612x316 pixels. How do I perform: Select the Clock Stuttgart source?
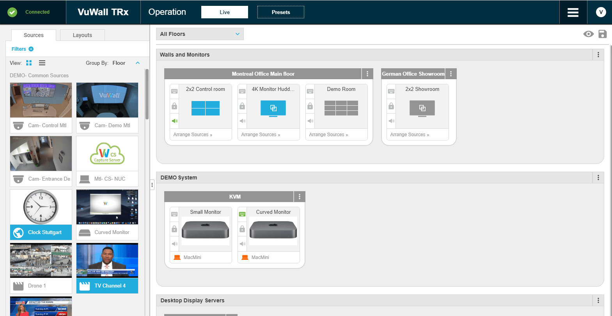click(41, 215)
